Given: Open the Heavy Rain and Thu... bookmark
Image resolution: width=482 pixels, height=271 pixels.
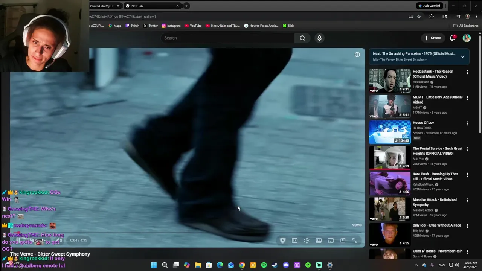Looking at the screenshot, I should coord(223,26).
